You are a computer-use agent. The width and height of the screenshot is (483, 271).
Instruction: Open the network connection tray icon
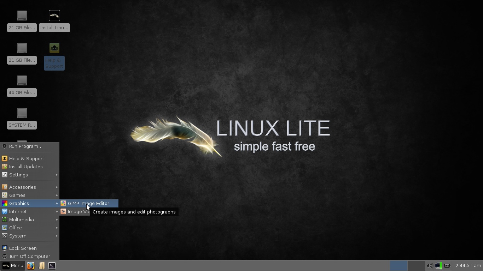pos(438,266)
